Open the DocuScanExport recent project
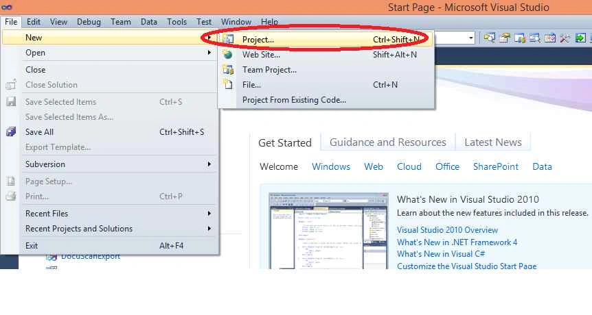The width and height of the screenshot is (592, 315). (x=91, y=257)
